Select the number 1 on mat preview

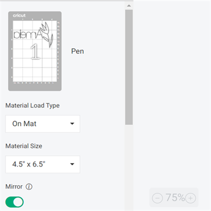(35, 52)
